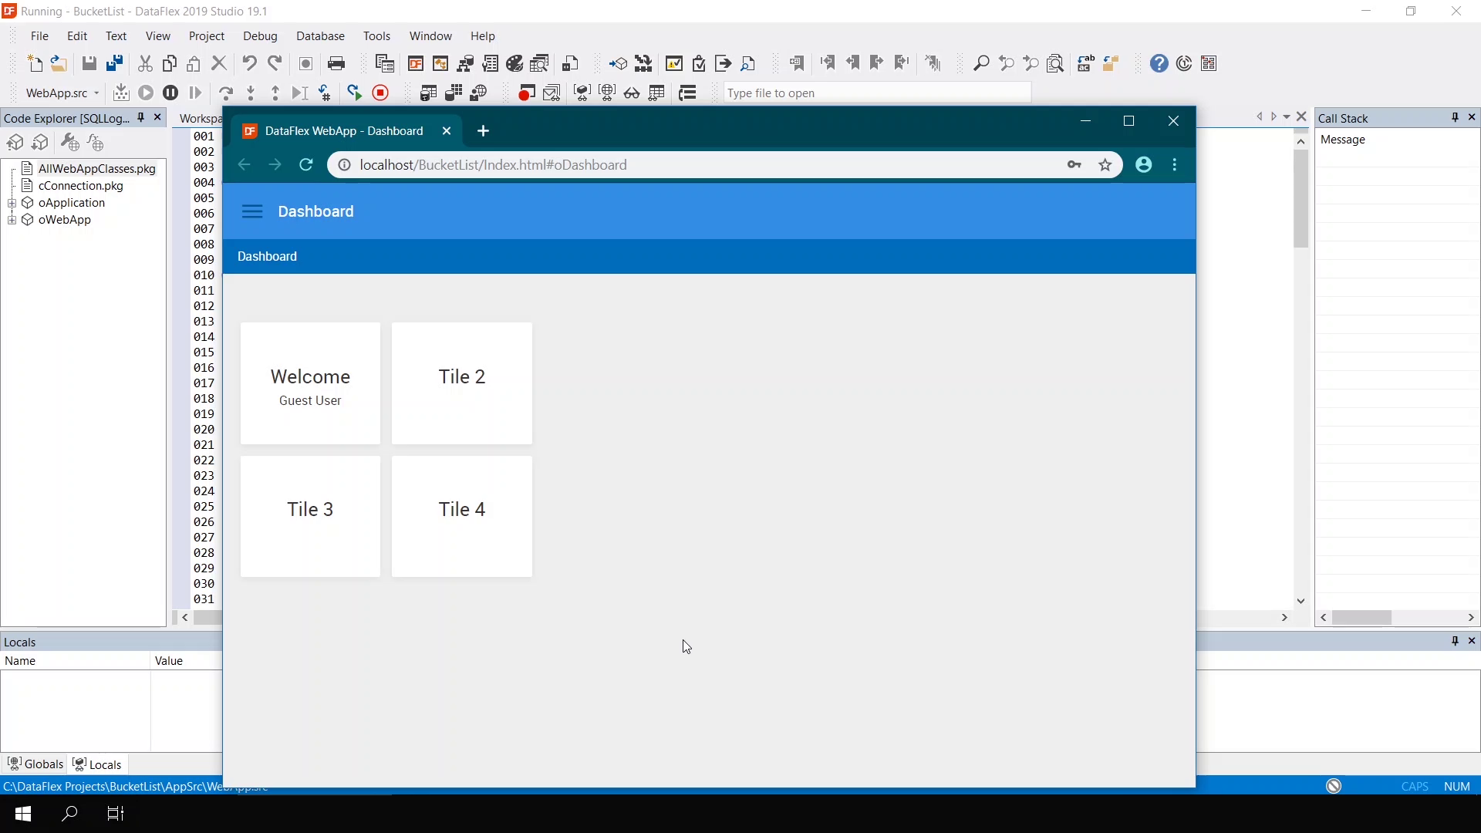Click the Save All icon
This screenshot has height=833, width=1481.
point(114,63)
